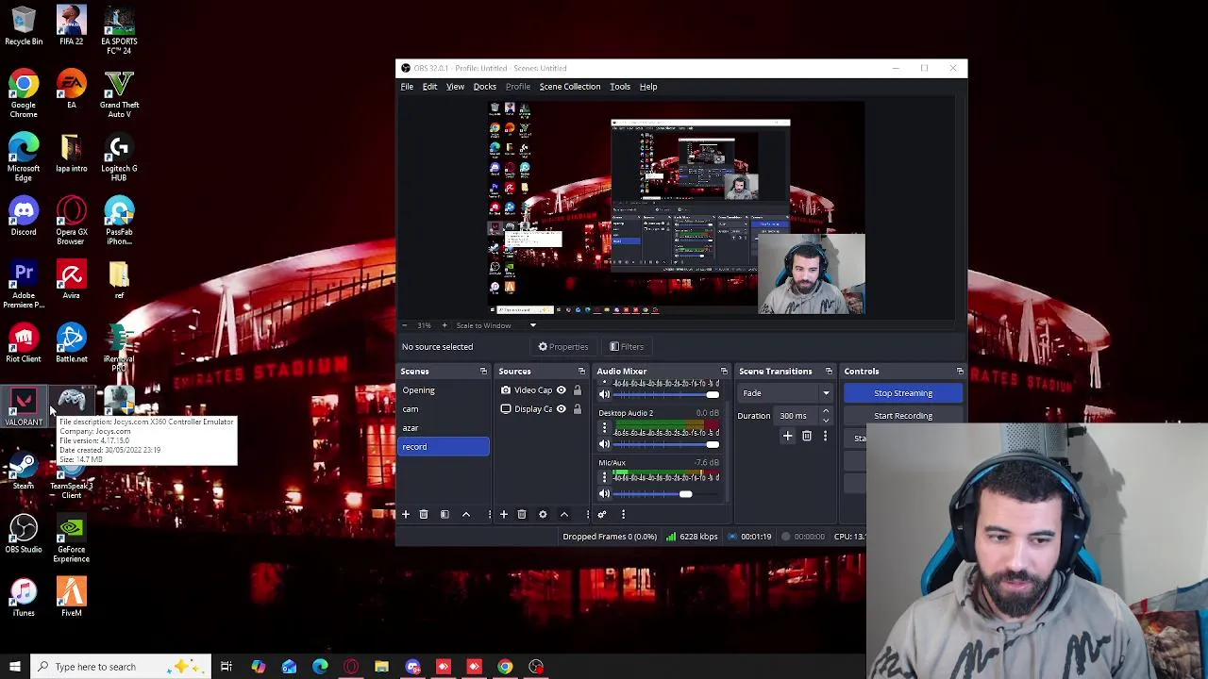This screenshot has width=1208, height=679.
Task: Decrease transition Duration with the down arrow
Action: [826, 420]
